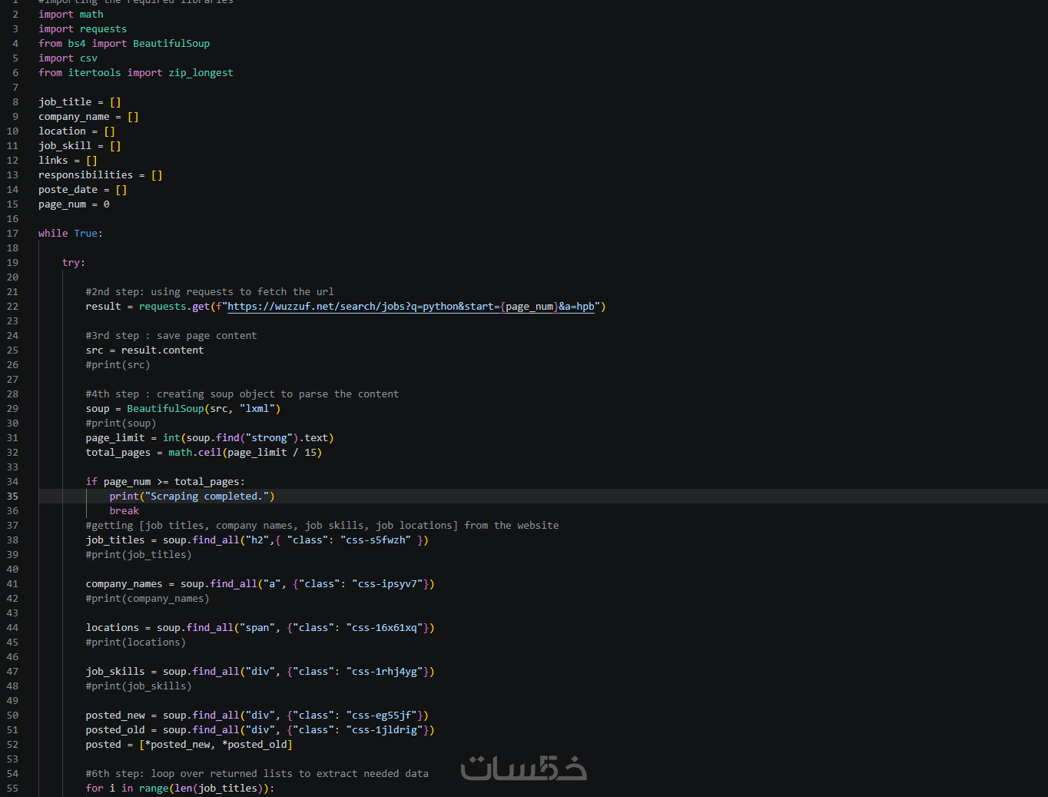The width and height of the screenshot is (1048, 797).
Task: Click the 'company_names = soup.find_all' line
Action: pos(260,584)
